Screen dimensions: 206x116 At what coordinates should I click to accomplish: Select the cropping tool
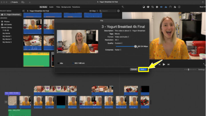pyautogui.click(x=152, y=7)
